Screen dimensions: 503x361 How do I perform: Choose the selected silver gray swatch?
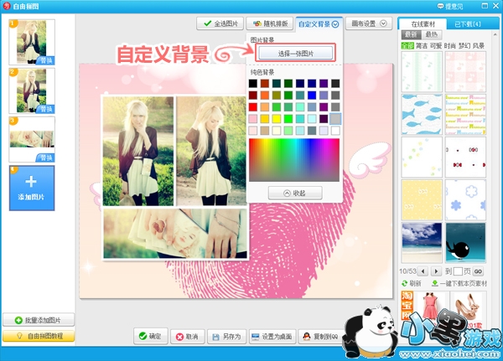tap(335, 119)
